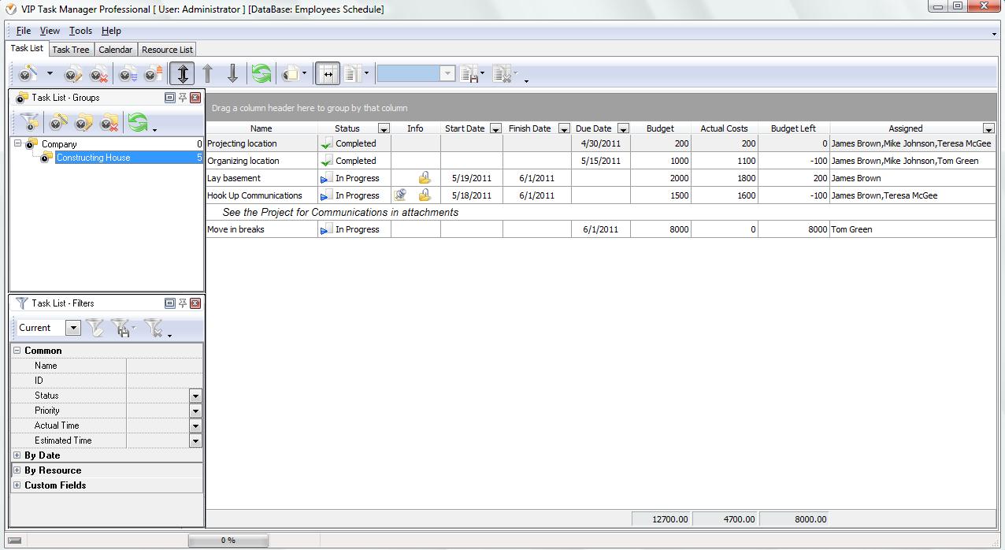Click the Move Task Up arrow icon
Screen dimensions: 1005x550
[208, 74]
